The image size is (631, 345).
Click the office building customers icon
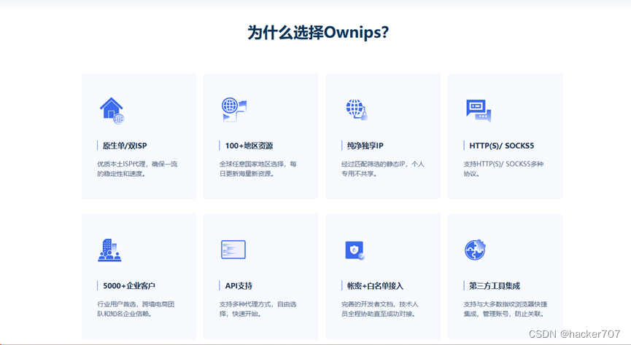[x=109, y=250]
